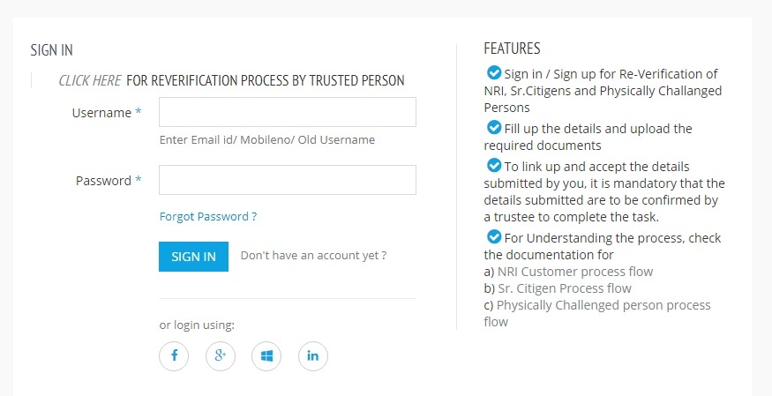Click checkmark icon beside Fill up the details
This screenshot has width=772, height=396.
point(494,128)
